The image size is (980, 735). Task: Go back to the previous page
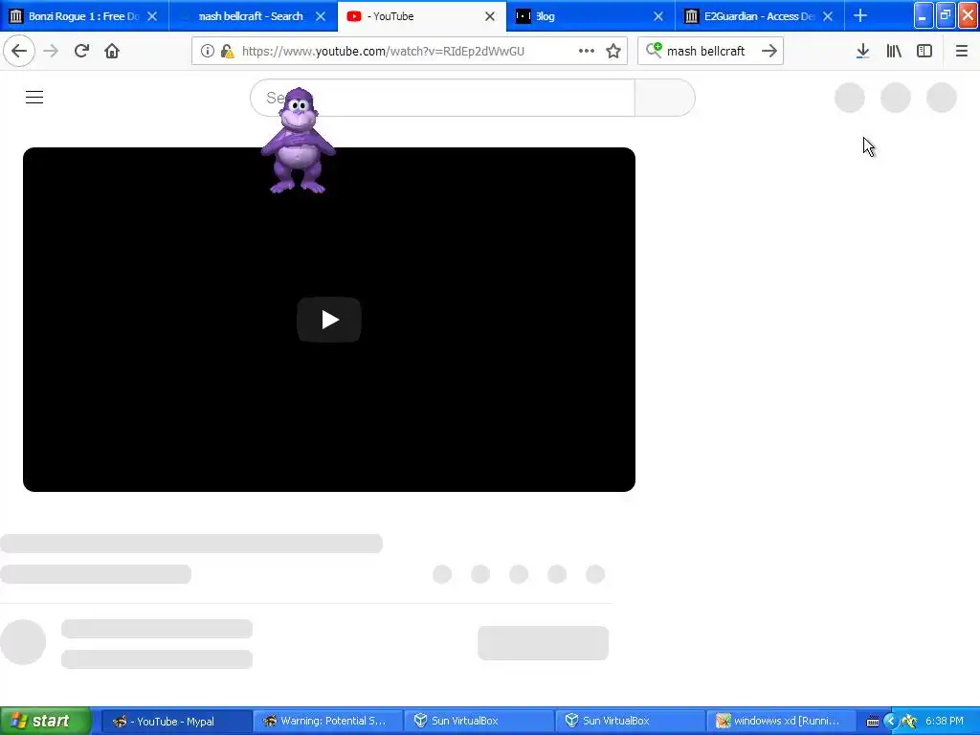click(x=19, y=51)
